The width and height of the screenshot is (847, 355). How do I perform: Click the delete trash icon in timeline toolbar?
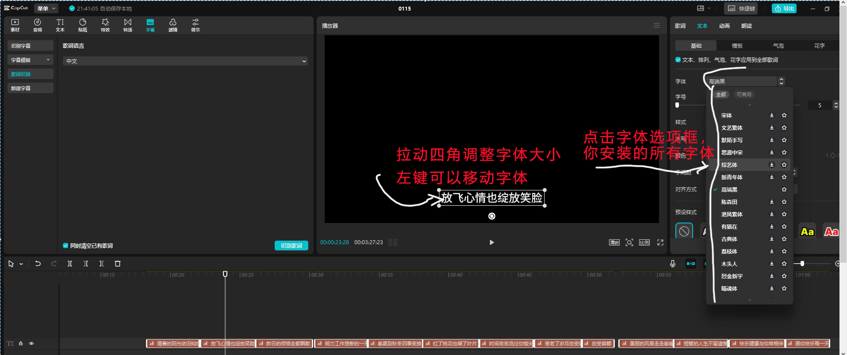118,264
